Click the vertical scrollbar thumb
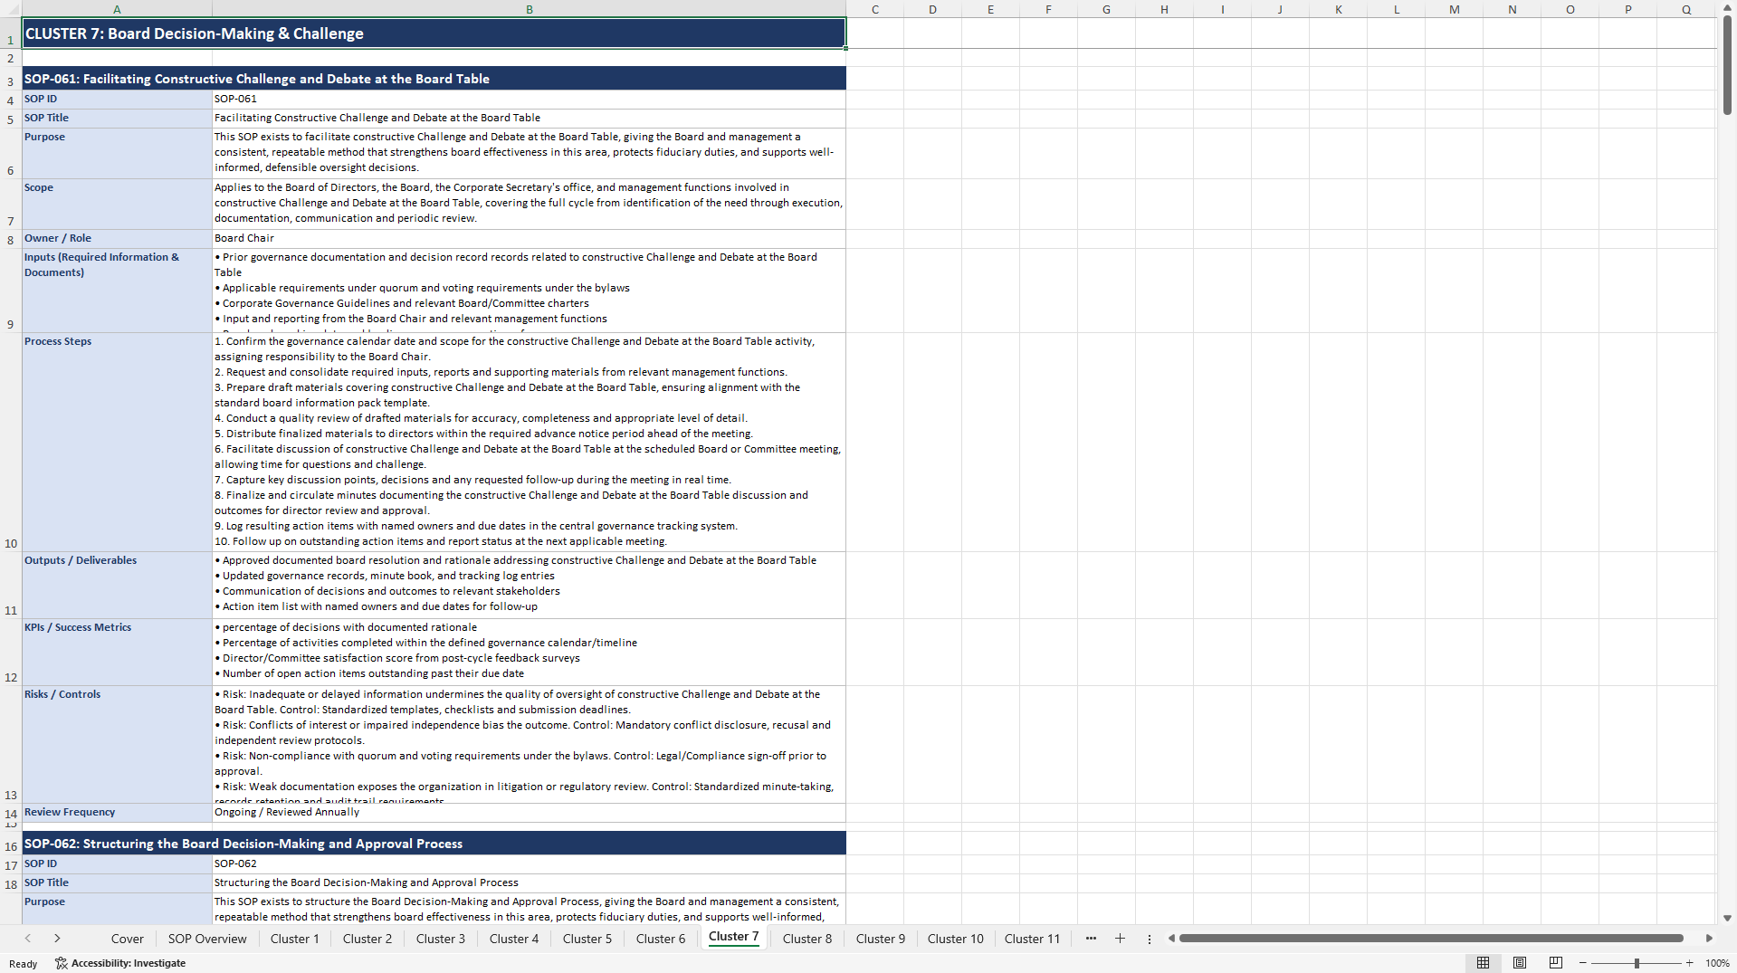The image size is (1737, 973). pyautogui.click(x=1727, y=66)
